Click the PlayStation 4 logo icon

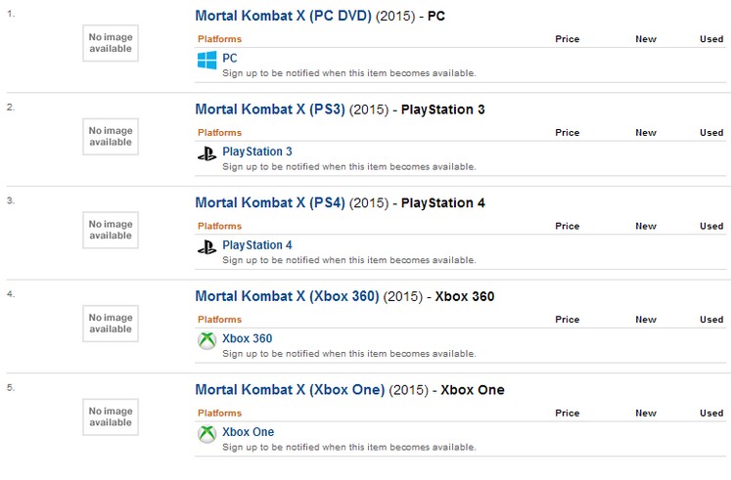pyautogui.click(x=207, y=247)
